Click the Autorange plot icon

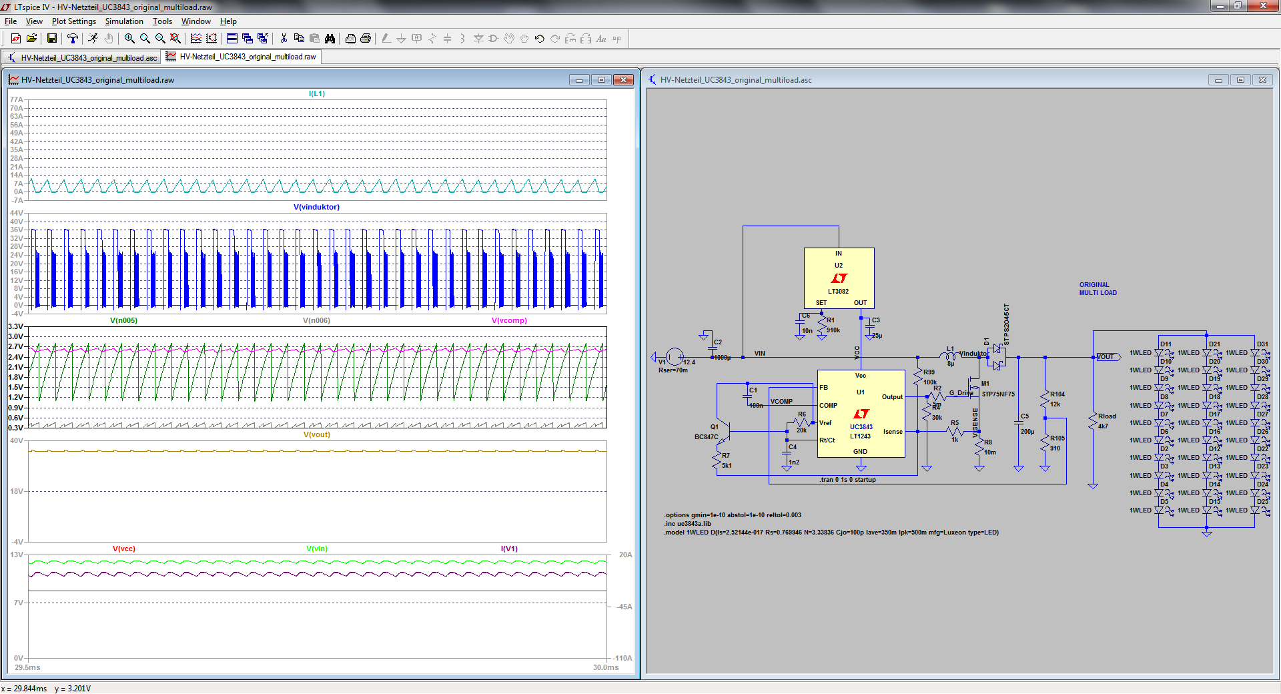click(211, 39)
